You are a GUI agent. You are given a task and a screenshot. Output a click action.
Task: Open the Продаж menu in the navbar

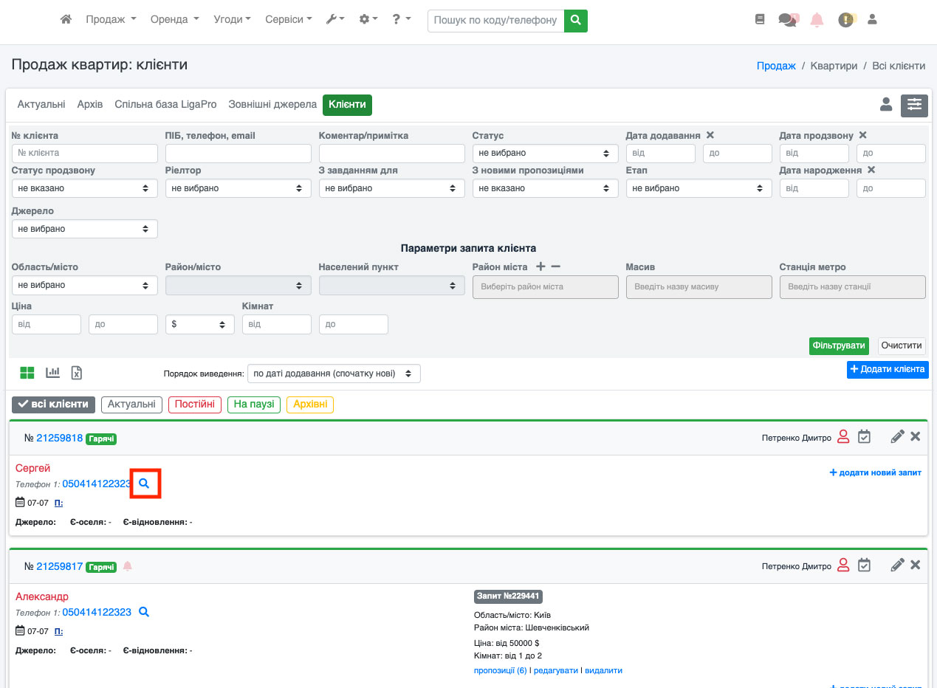[111, 20]
